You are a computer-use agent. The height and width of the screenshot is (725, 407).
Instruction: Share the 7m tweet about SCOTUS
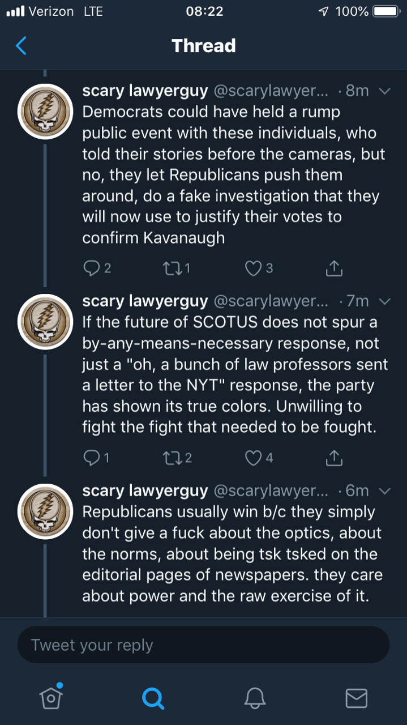point(335,457)
